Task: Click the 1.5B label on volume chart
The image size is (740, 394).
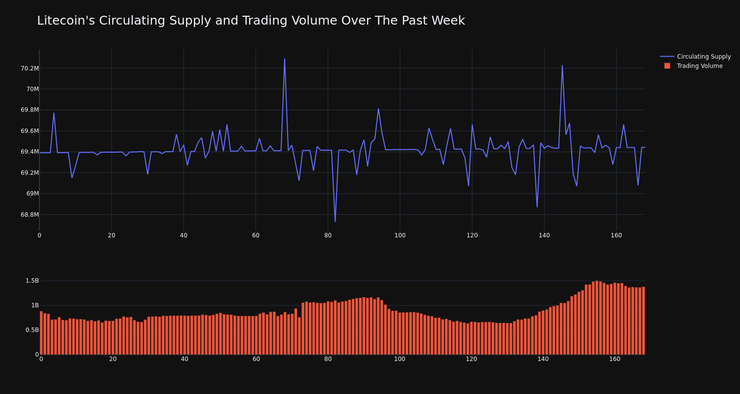Action: pos(32,281)
